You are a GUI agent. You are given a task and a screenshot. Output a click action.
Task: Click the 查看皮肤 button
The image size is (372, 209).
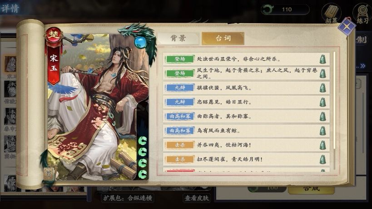197,198
